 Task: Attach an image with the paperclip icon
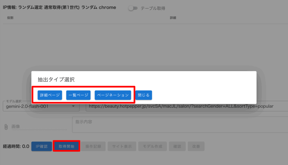tap(6, 127)
